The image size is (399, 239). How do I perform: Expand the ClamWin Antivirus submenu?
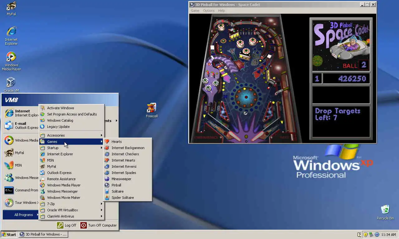coord(71,216)
